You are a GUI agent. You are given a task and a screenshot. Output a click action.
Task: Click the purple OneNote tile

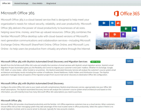click(106, 35)
